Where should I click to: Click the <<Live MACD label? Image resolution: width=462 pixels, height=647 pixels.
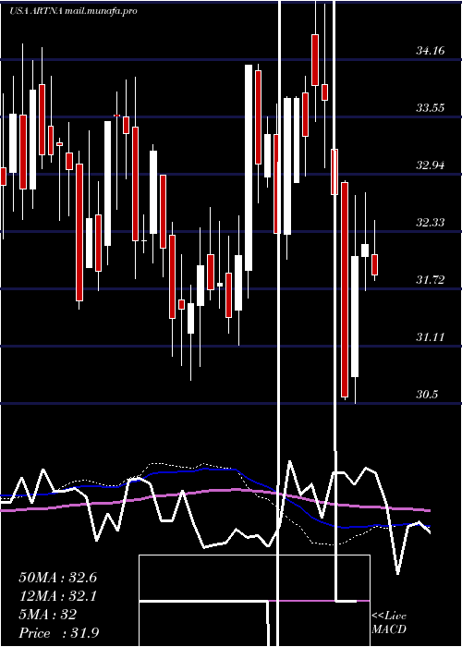click(x=389, y=623)
